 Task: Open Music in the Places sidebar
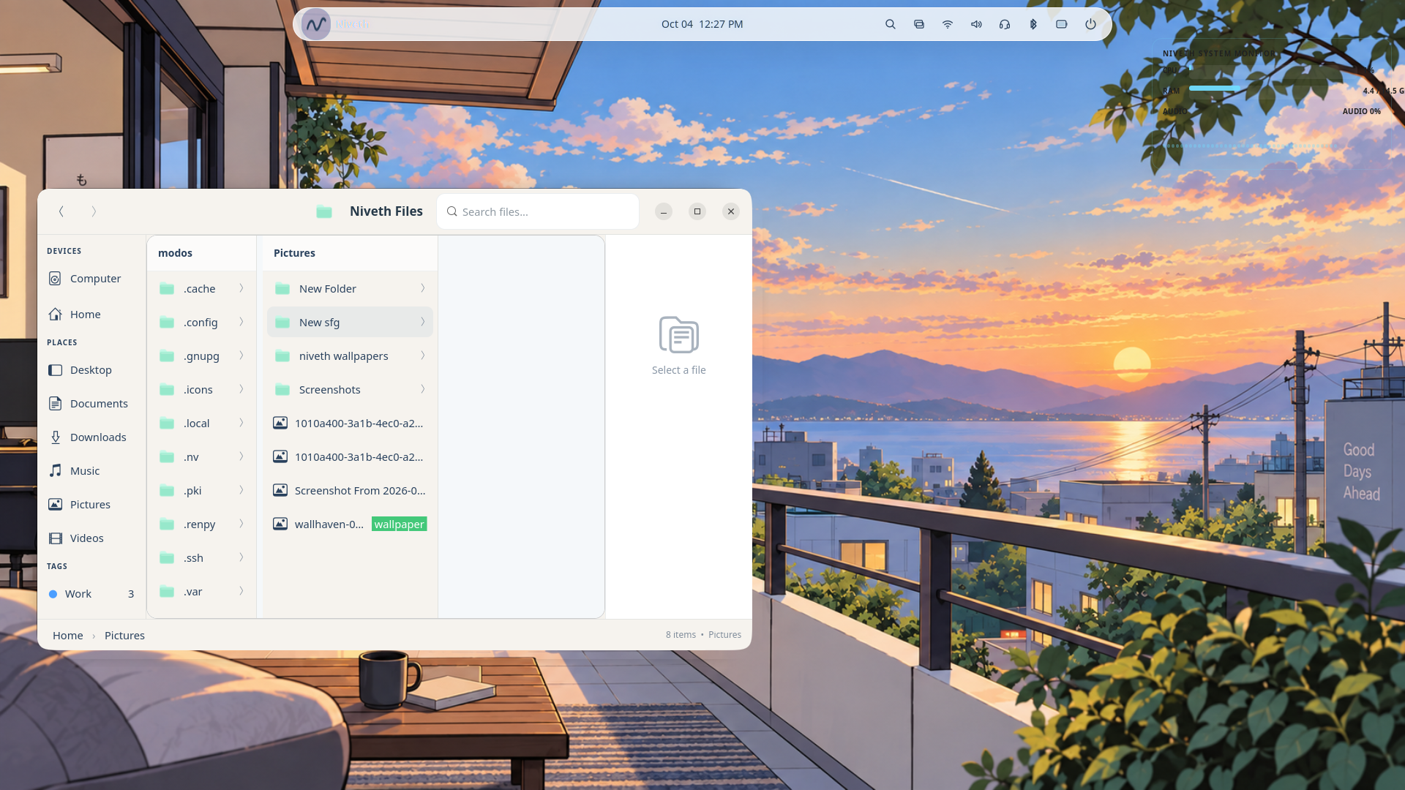[91, 471]
